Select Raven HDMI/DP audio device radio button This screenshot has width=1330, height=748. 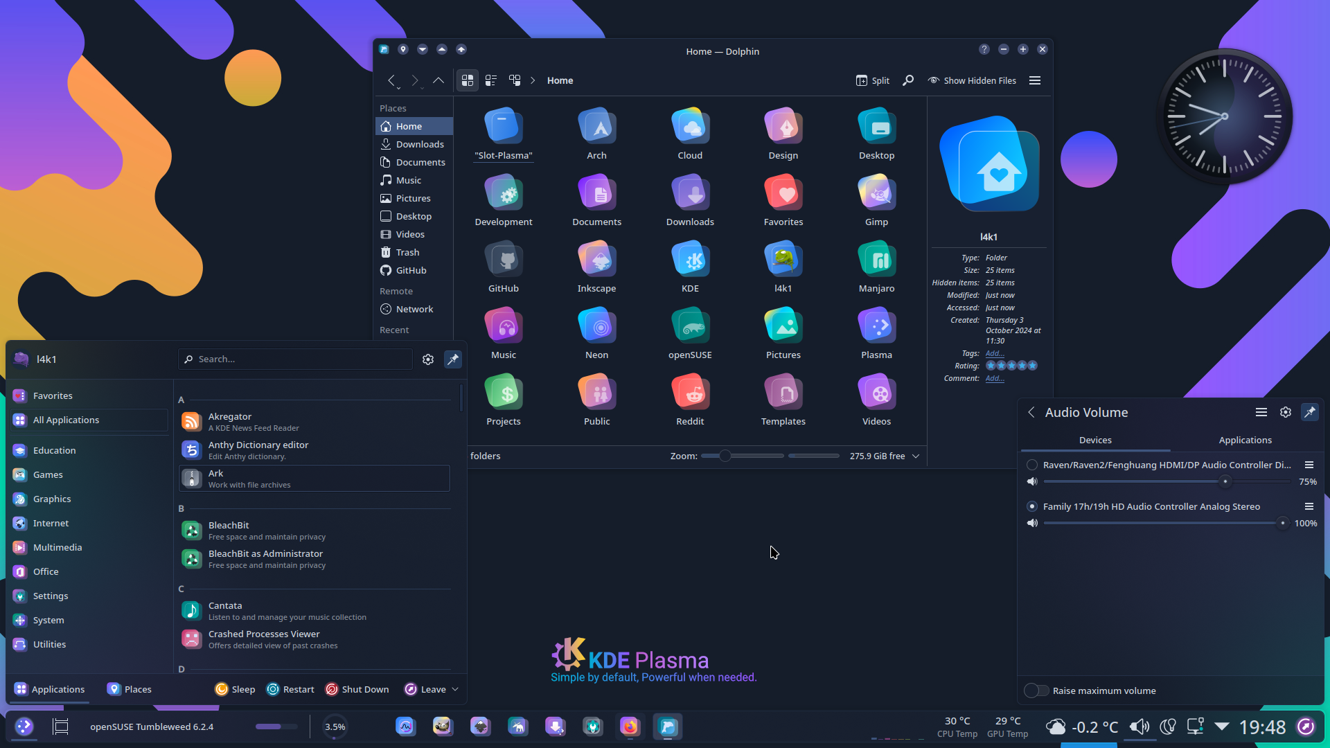tap(1032, 465)
